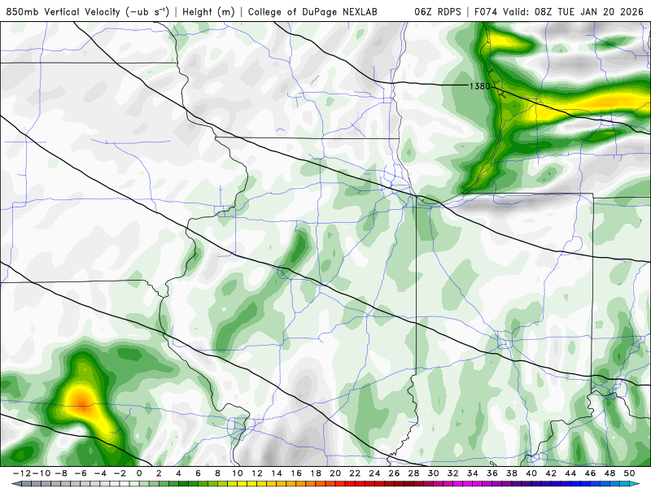Viewport: 651px width, 488px height.
Task: Select the "10" color scale value
Action: (237, 473)
